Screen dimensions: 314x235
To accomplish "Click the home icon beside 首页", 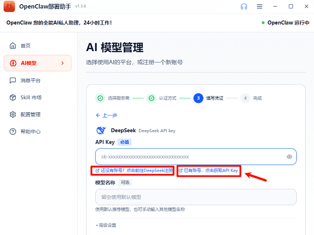I will (x=13, y=46).
